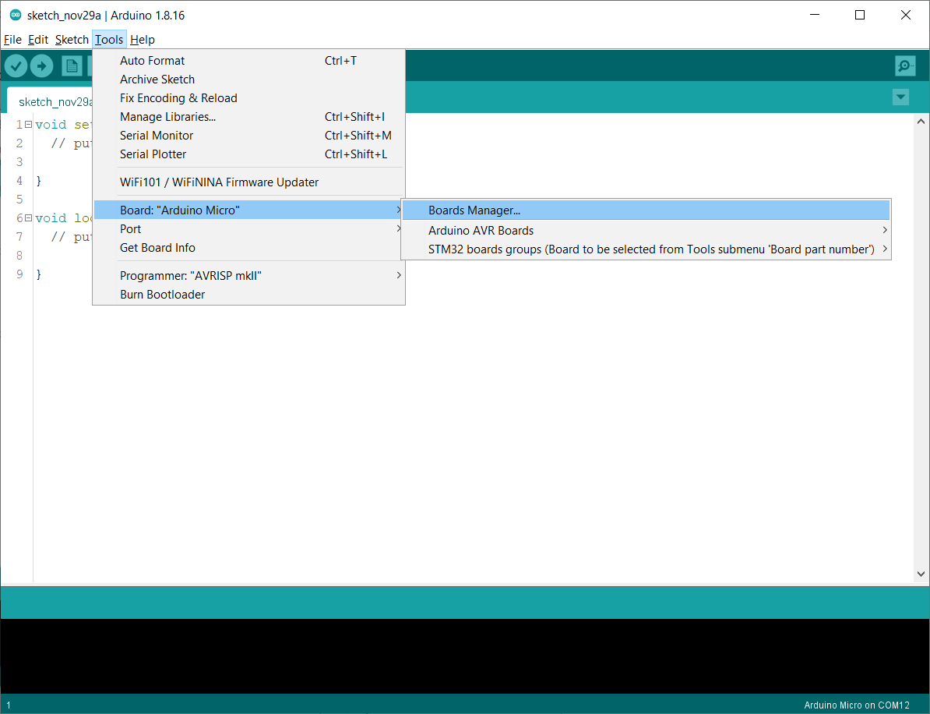Image resolution: width=930 pixels, height=714 pixels.
Task: Select Board "Arduino Micro" menu entry
Action: [248, 210]
